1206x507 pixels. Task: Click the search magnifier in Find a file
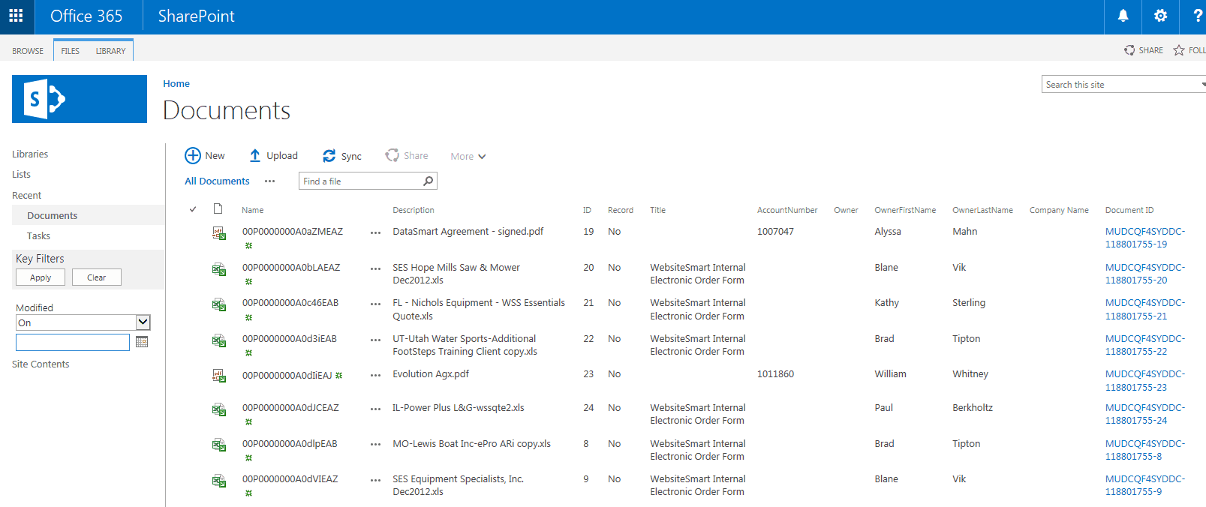(x=428, y=181)
